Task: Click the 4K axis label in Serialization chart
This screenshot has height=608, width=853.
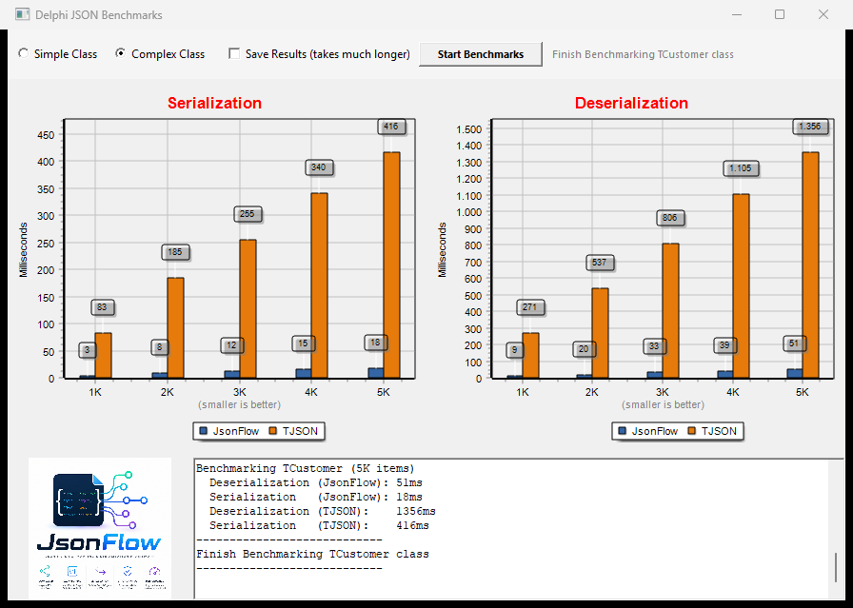Action: coord(310,392)
